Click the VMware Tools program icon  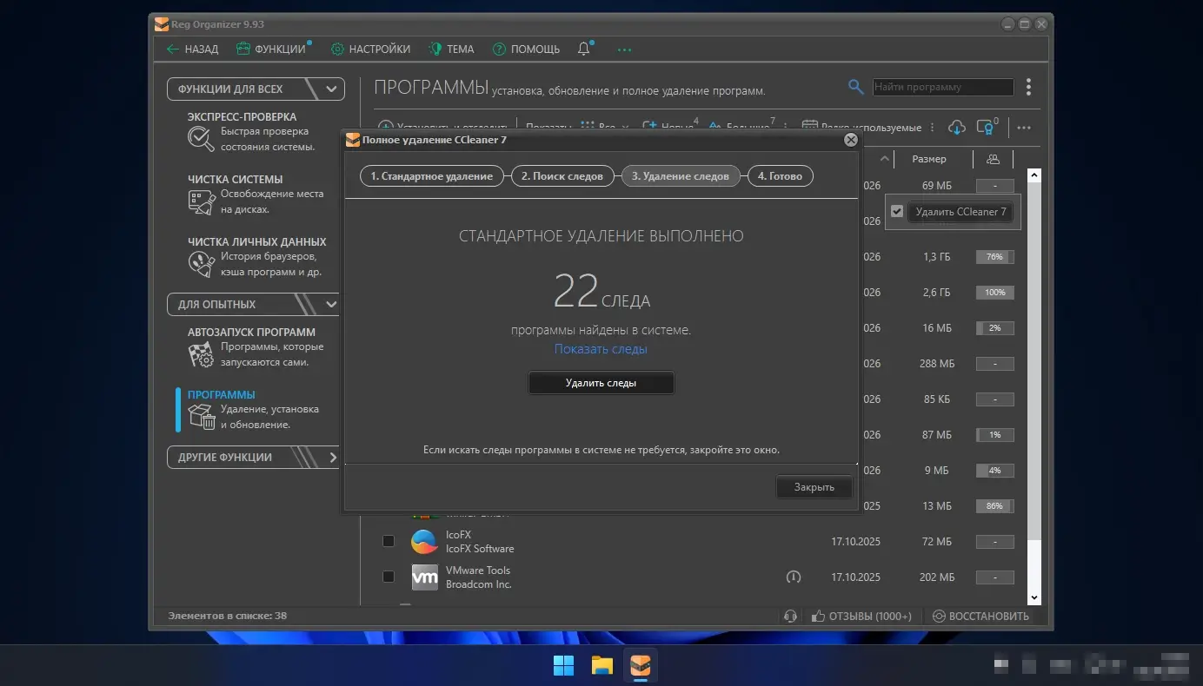click(424, 577)
